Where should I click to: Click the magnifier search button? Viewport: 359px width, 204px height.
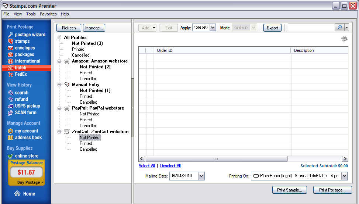coord(339,28)
